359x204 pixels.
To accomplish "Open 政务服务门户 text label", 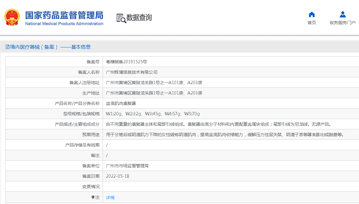I will tap(342, 23).
